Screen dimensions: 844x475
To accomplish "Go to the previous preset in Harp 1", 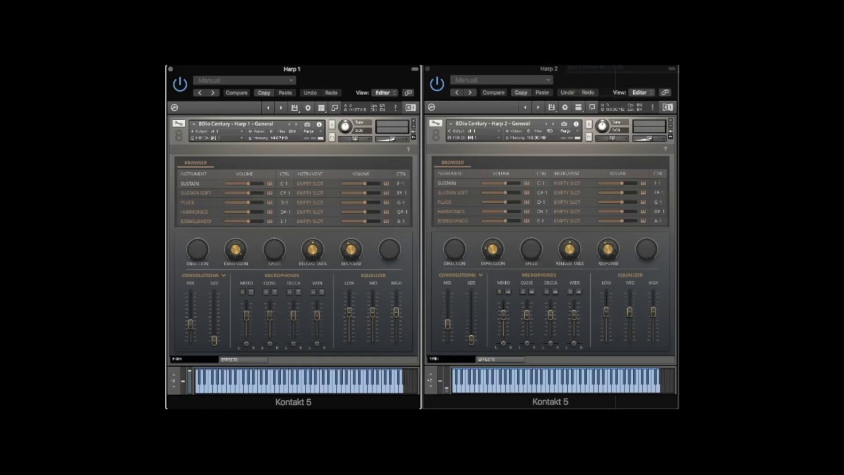I will [200, 93].
